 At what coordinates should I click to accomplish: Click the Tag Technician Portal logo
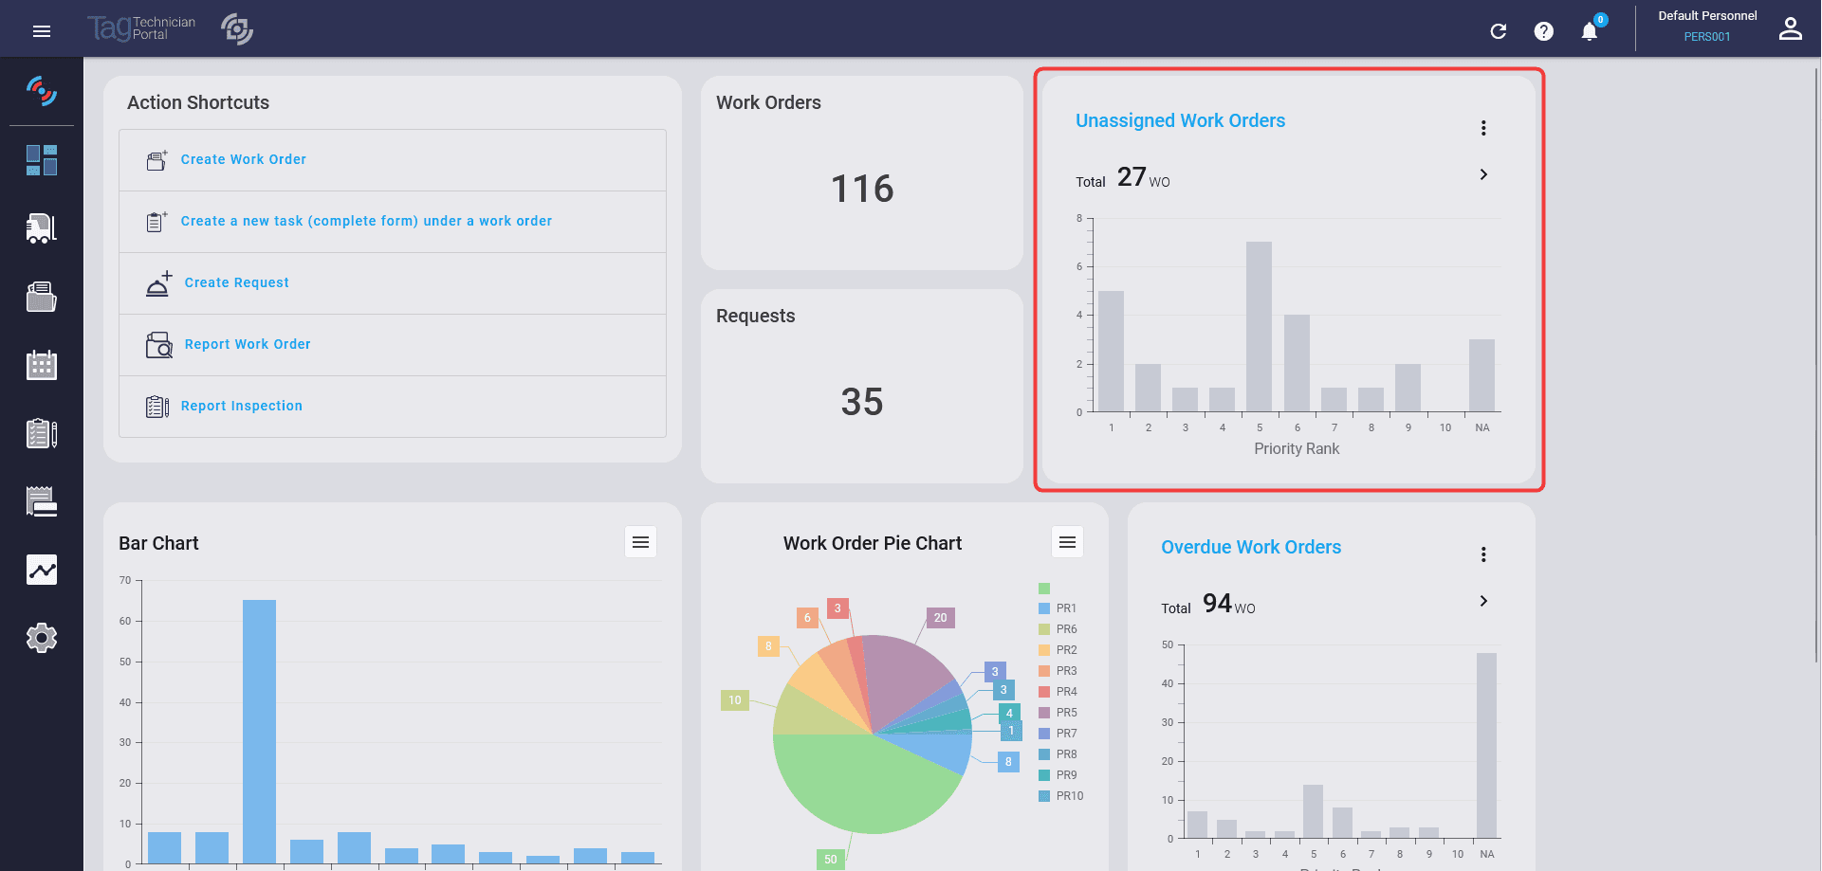point(141,28)
